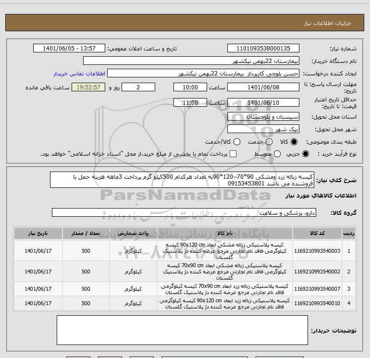Click the ایجاد کننده درخواست field
The width and height of the screenshot is (370, 358).
(202, 74)
